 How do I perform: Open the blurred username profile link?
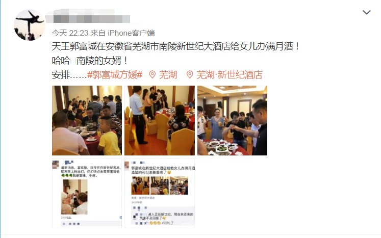88,16
